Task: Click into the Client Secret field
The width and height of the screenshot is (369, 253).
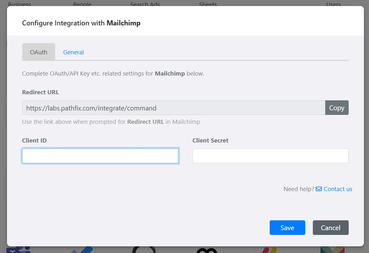Action: click(x=270, y=156)
